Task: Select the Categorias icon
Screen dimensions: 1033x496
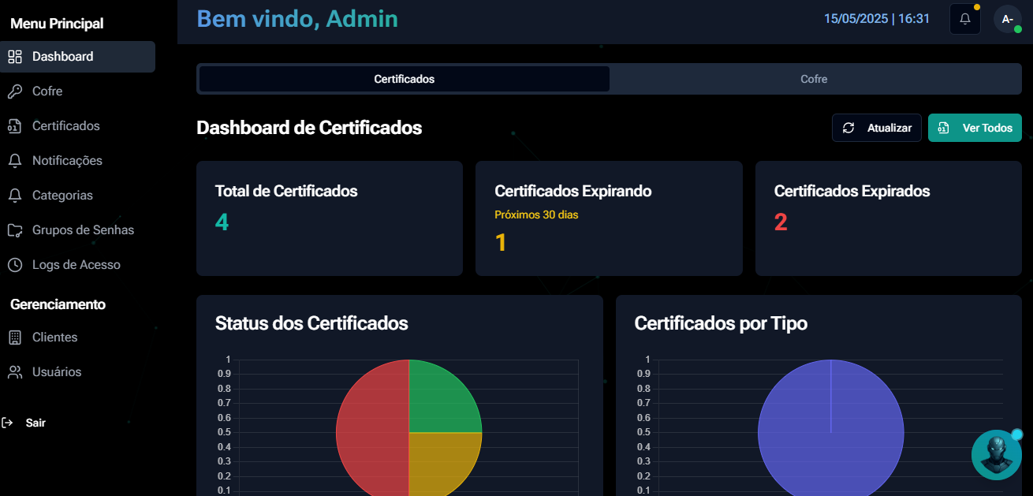Action: (14, 195)
